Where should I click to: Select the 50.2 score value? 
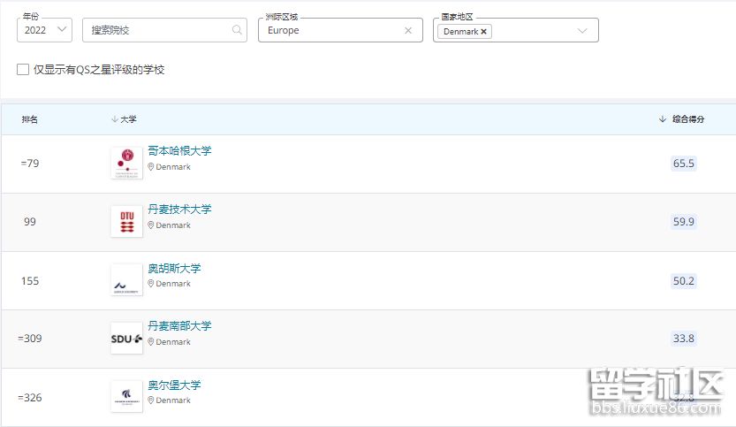tap(684, 281)
